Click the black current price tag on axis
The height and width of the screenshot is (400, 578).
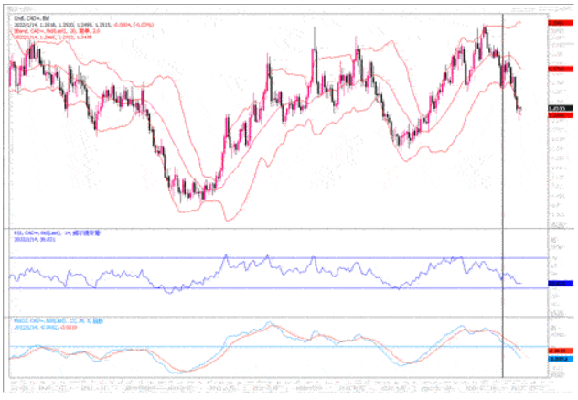click(x=556, y=109)
